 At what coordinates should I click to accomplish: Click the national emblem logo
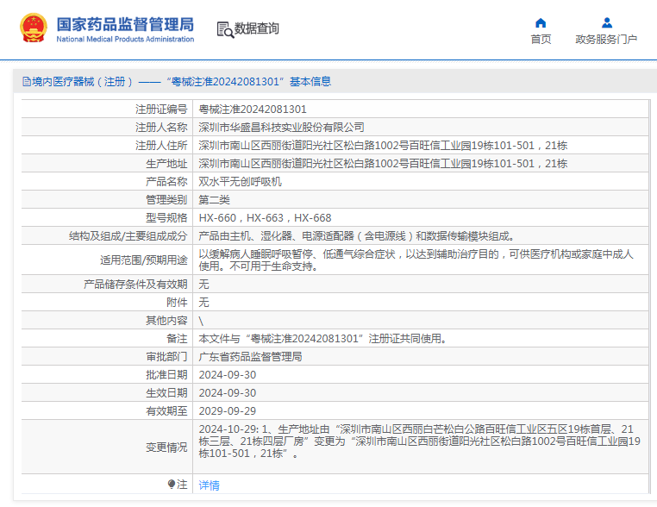coord(34,28)
